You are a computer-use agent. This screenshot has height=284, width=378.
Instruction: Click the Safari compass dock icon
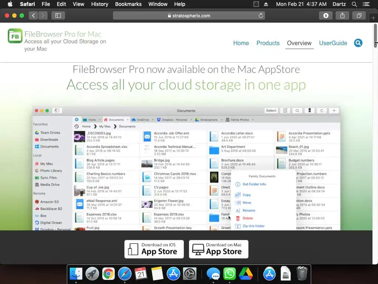pos(125,274)
